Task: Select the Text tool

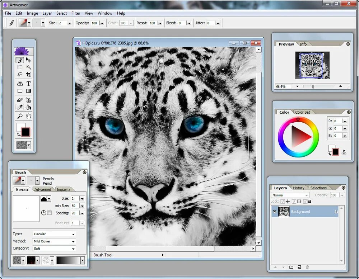Action: (x=28, y=84)
